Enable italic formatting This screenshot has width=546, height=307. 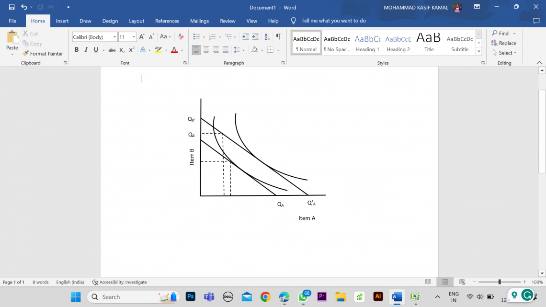pyautogui.click(x=85, y=49)
